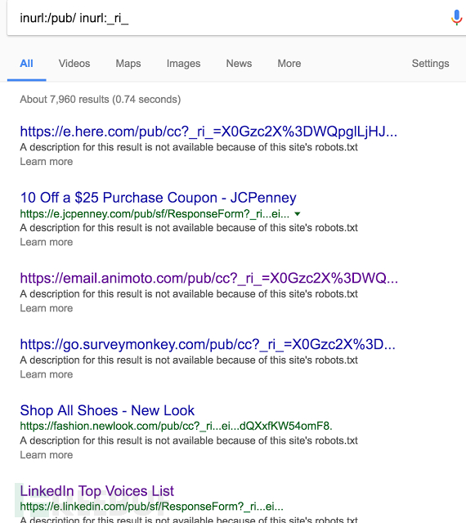Viewport: 466px width, 523px height.
Task: Open the Shop All Shoes - New Look result
Action: click(x=107, y=410)
